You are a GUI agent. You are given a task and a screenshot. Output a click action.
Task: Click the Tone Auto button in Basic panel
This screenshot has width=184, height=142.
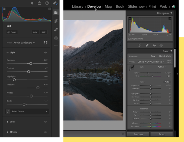[x=167, y=82]
